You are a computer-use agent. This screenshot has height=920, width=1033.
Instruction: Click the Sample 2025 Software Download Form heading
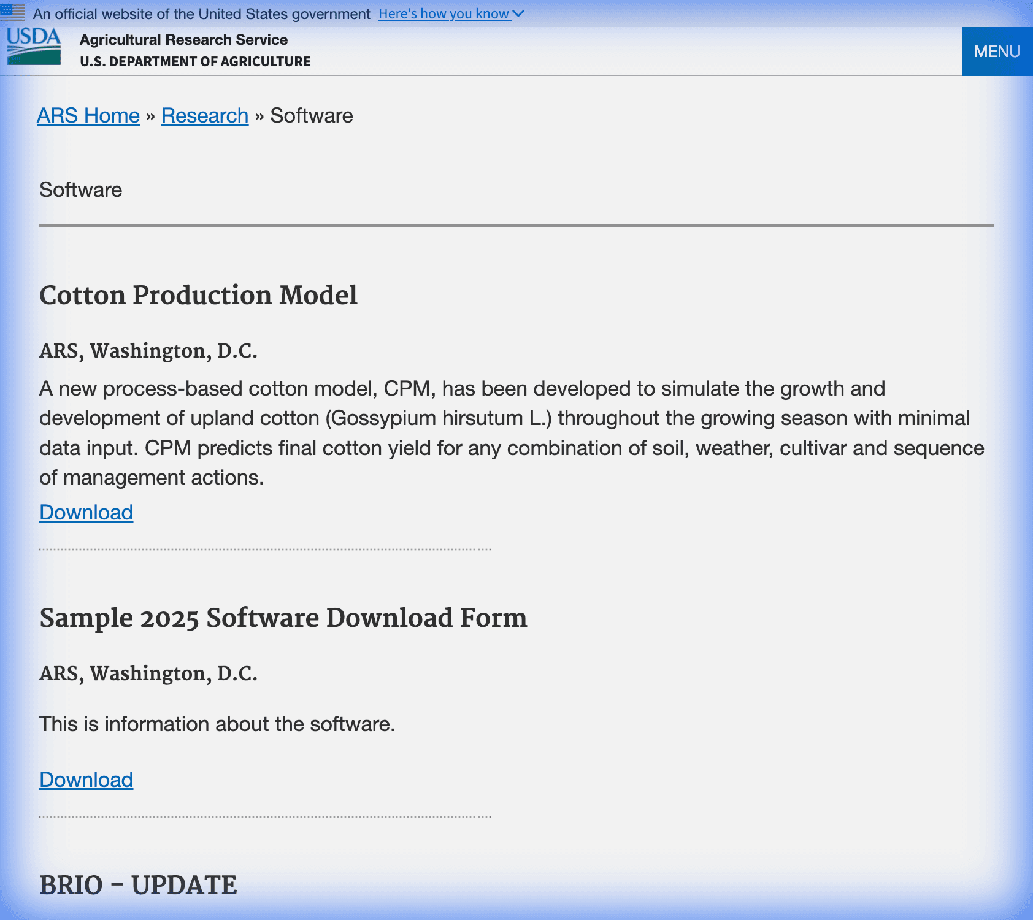(283, 618)
